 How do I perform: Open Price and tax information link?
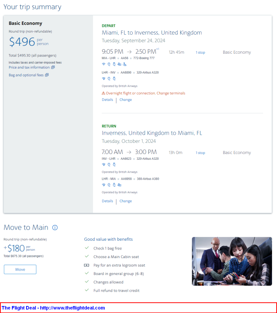[29, 67]
